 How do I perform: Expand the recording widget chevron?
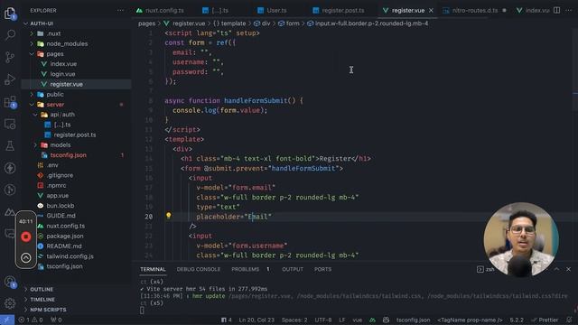pyautogui.click(x=26, y=257)
